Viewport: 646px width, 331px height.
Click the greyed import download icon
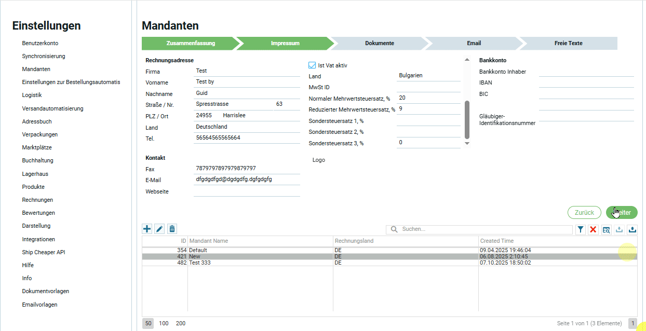point(619,229)
